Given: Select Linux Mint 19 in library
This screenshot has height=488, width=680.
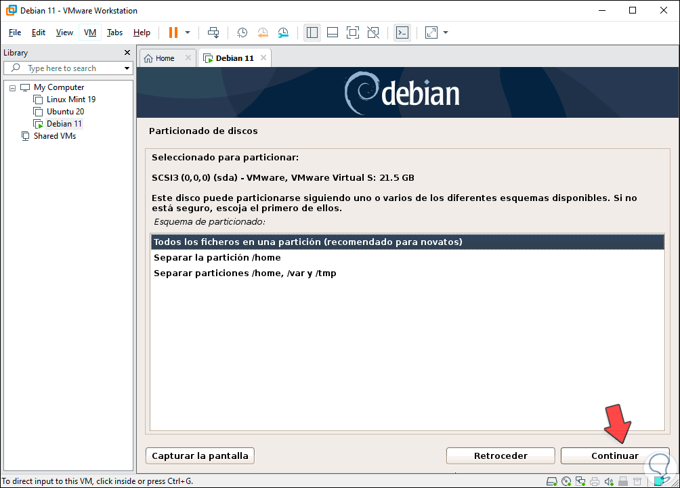Looking at the screenshot, I should click(x=71, y=99).
